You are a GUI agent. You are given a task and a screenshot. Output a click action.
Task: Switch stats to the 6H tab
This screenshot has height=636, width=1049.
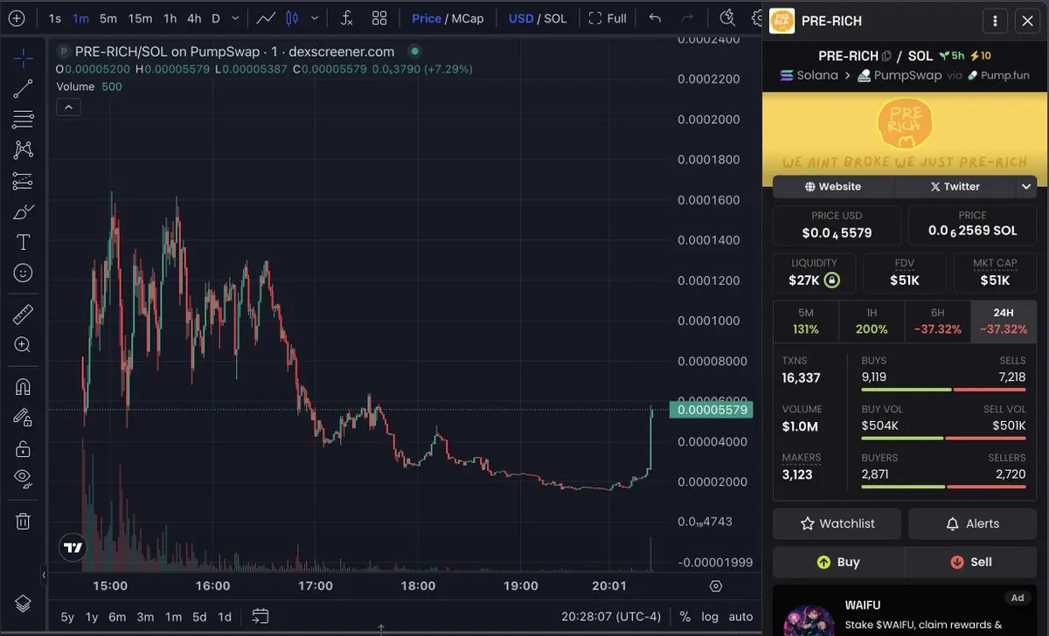click(937, 321)
